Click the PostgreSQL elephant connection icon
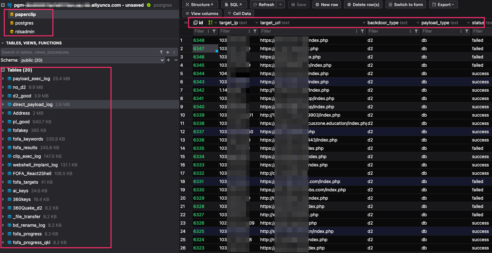 tap(10, 5)
